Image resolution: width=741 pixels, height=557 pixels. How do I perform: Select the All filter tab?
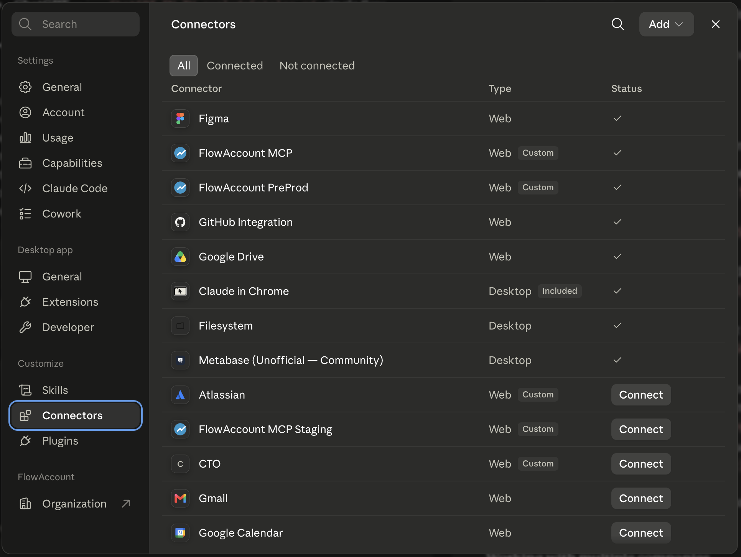point(184,66)
